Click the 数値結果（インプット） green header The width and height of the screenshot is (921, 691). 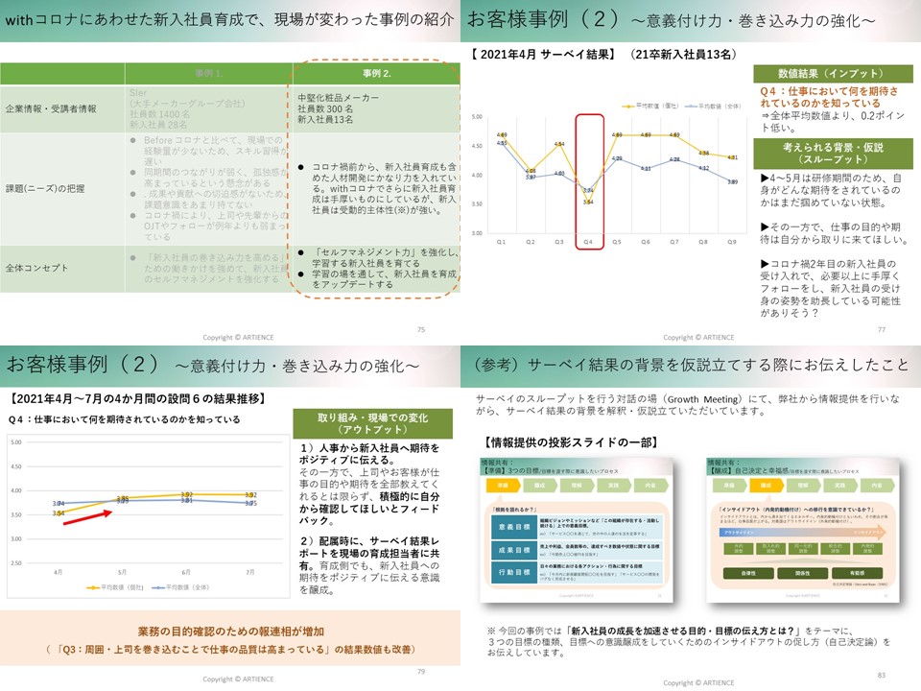pos(832,74)
